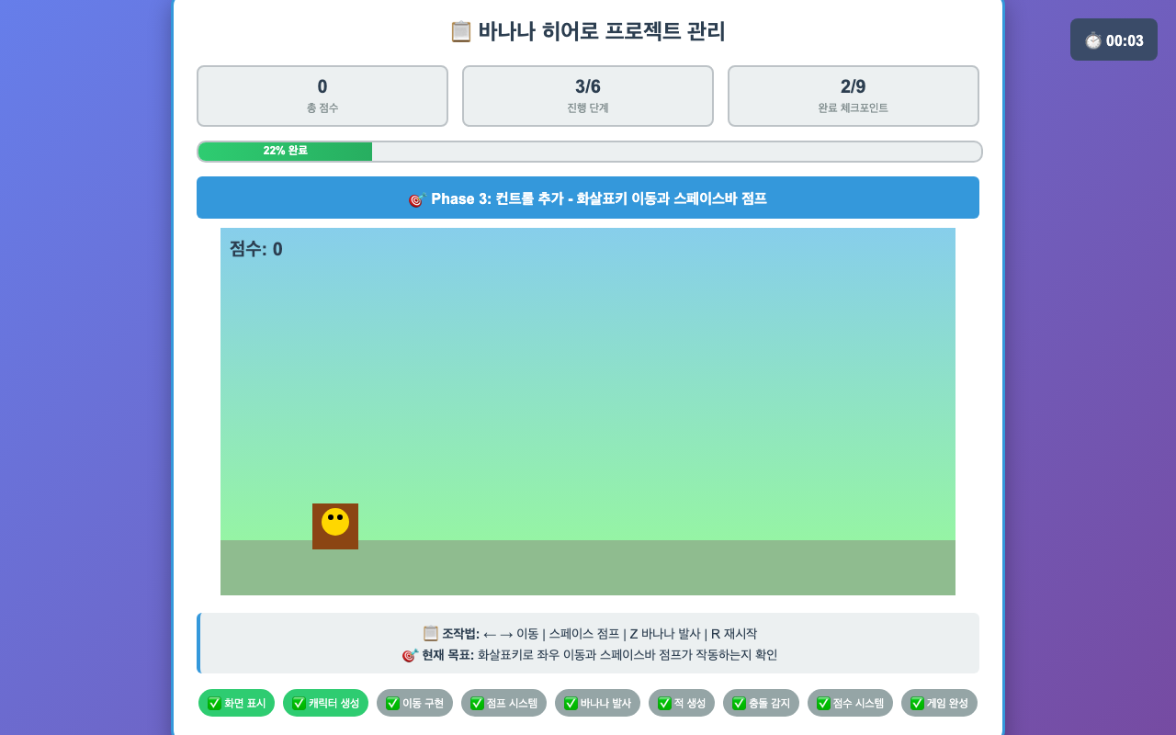
Task: Toggle the 캐릭터 생성 checkpoint
Action: click(x=325, y=703)
